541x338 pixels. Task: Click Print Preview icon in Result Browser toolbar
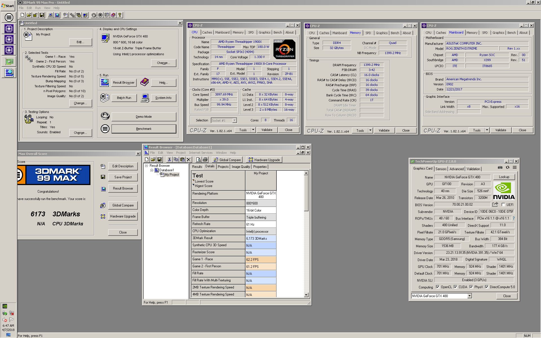point(199,160)
